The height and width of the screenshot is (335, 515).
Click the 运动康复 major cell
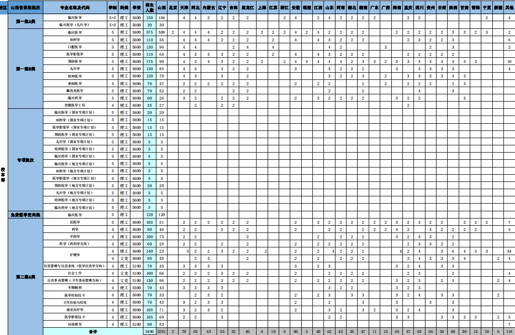pos(75,324)
